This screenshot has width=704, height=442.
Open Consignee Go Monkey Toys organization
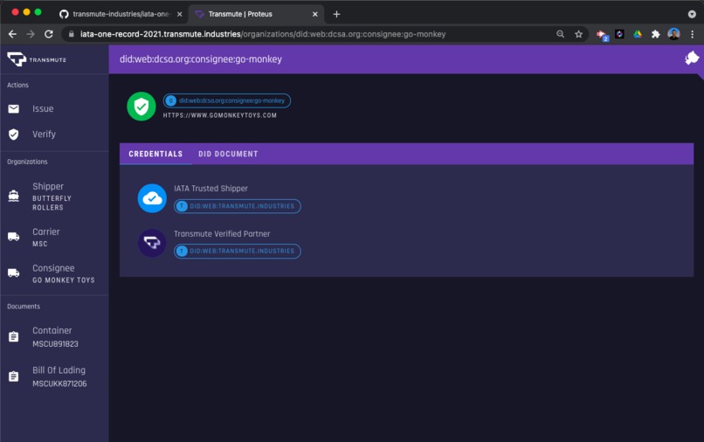pos(54,273)
